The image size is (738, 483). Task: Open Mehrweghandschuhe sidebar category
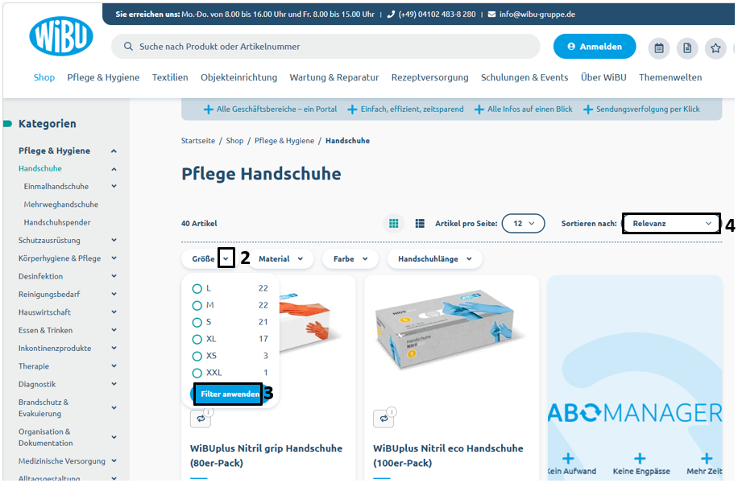click(61, 204)
